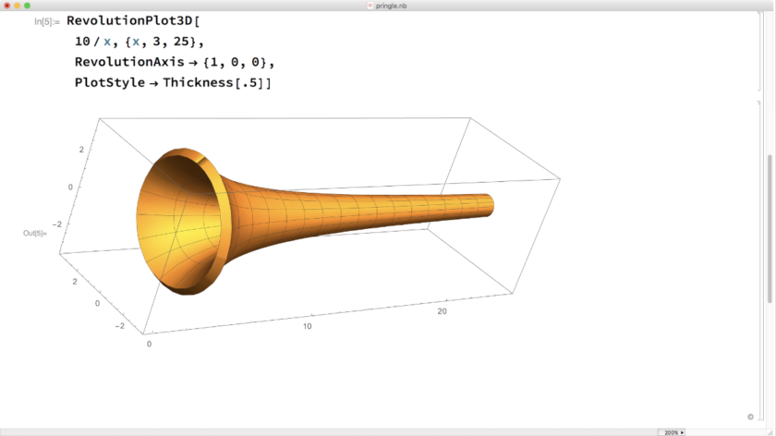Image resolution: width=776 pixels, height=436 pixels.
Task: Select the input cell bracket on right
Action: pyautogui.click(x=759, y=51)
